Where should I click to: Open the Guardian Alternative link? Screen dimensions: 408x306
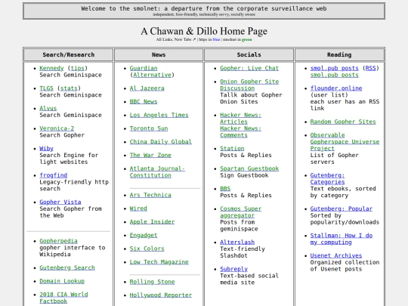[x=152, y=75]
